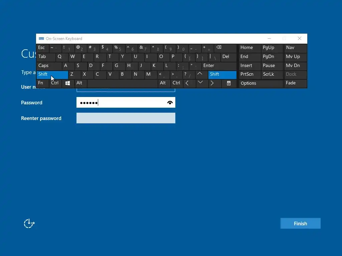This screenshot has height=256, width=342.
Task: Click the Q key
Action: [x=62, y=57]
